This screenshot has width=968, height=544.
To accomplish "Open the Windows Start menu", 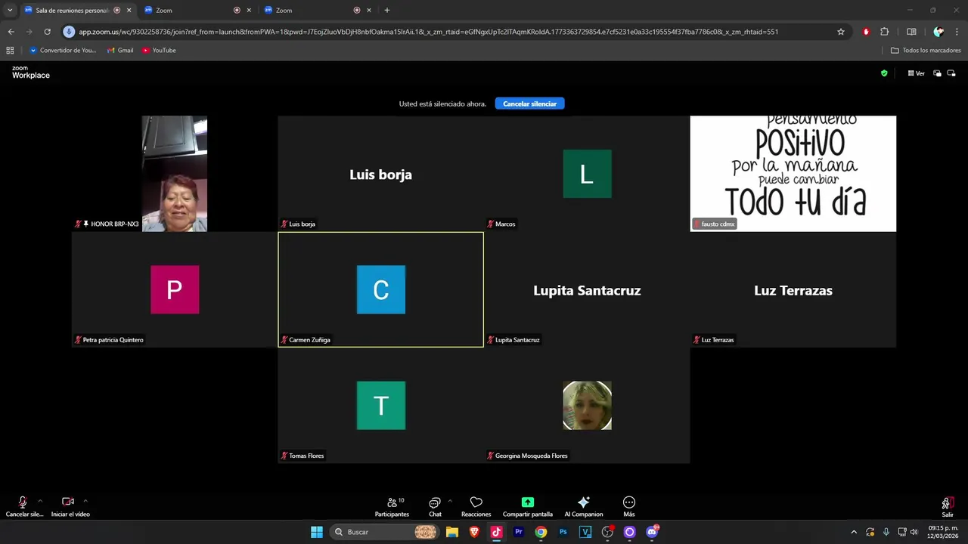I will coord(317,532).
